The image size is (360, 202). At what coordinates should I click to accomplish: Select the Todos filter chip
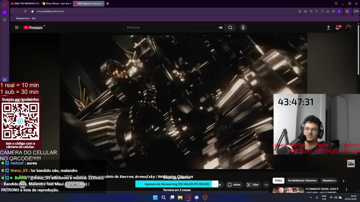(x=278, y=181)
